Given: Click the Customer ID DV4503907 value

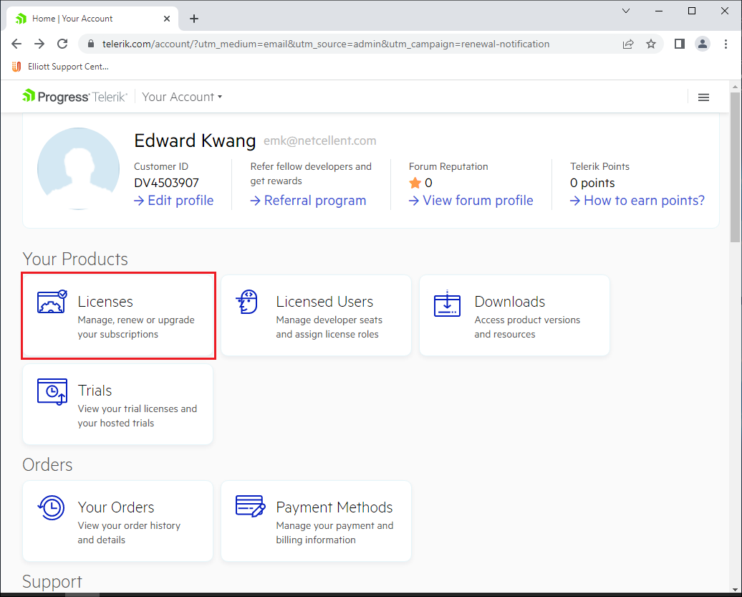Looking at the screenshot, I should [x=167, y=183].
